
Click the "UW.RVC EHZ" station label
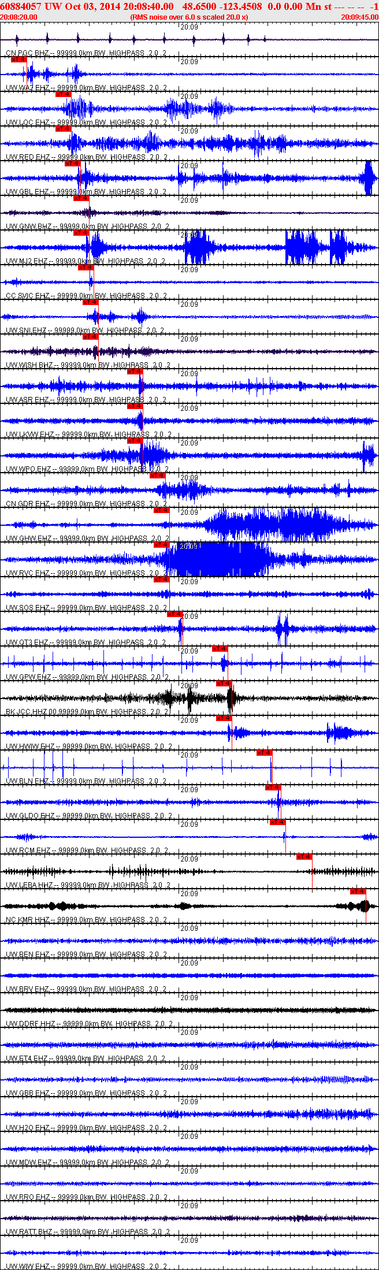(x=28, y=573)
